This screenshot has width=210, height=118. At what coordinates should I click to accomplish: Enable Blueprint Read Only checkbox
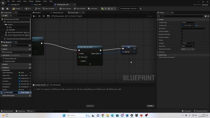click(x=182, y=34)
